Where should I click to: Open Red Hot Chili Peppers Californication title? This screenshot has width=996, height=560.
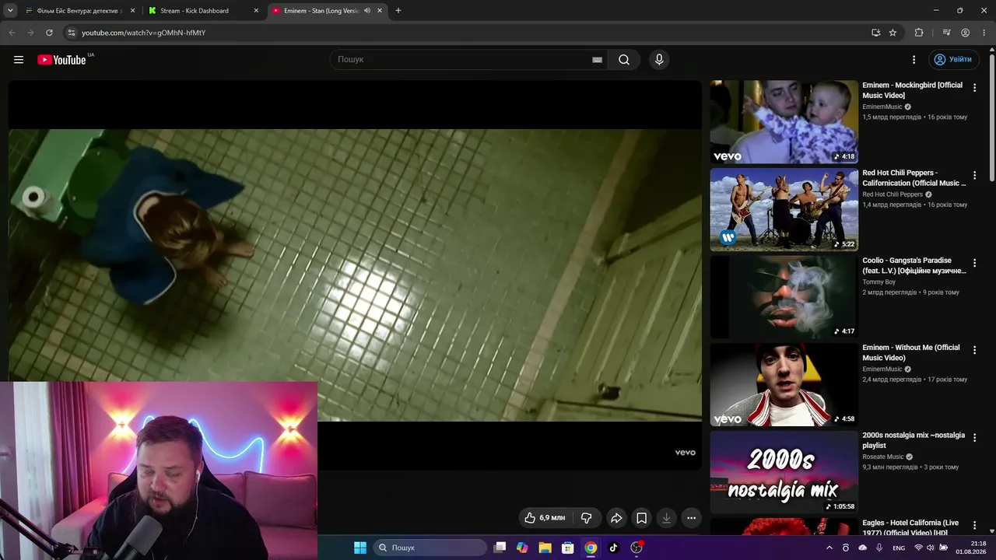click(x=914, y=178)
